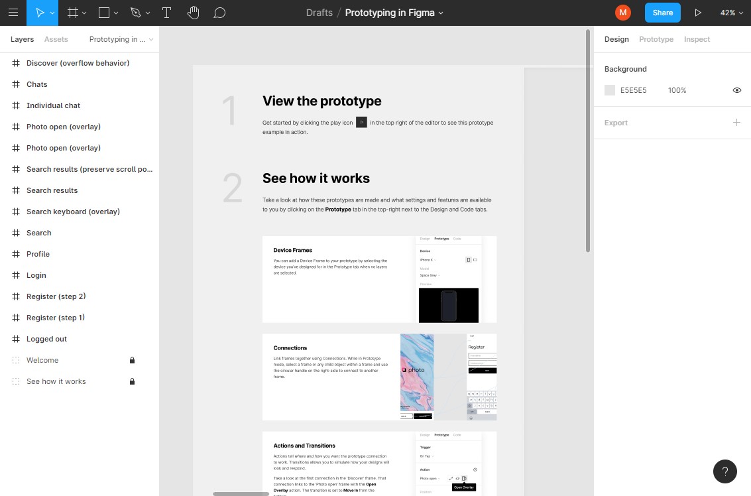Click Device Frames card phone preview
The height and width of the screenshot is (496, 751).
[448, 305]
